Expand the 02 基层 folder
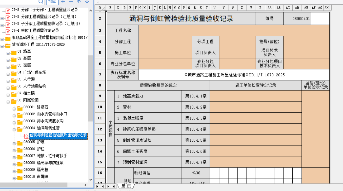 click(x=8, y=60)
